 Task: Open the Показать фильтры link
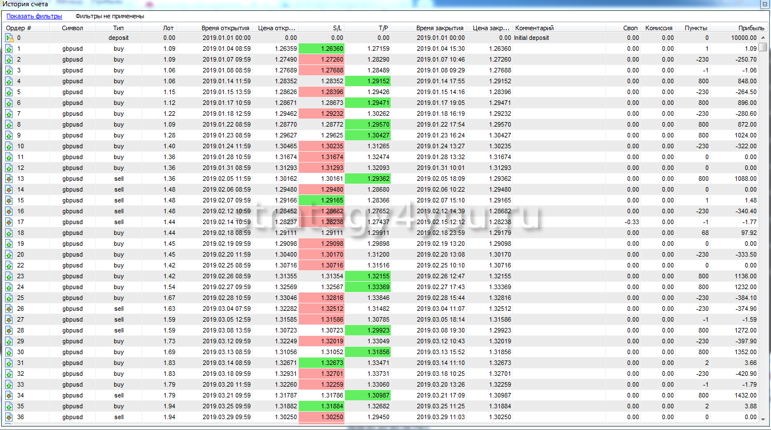pos(34,17)
